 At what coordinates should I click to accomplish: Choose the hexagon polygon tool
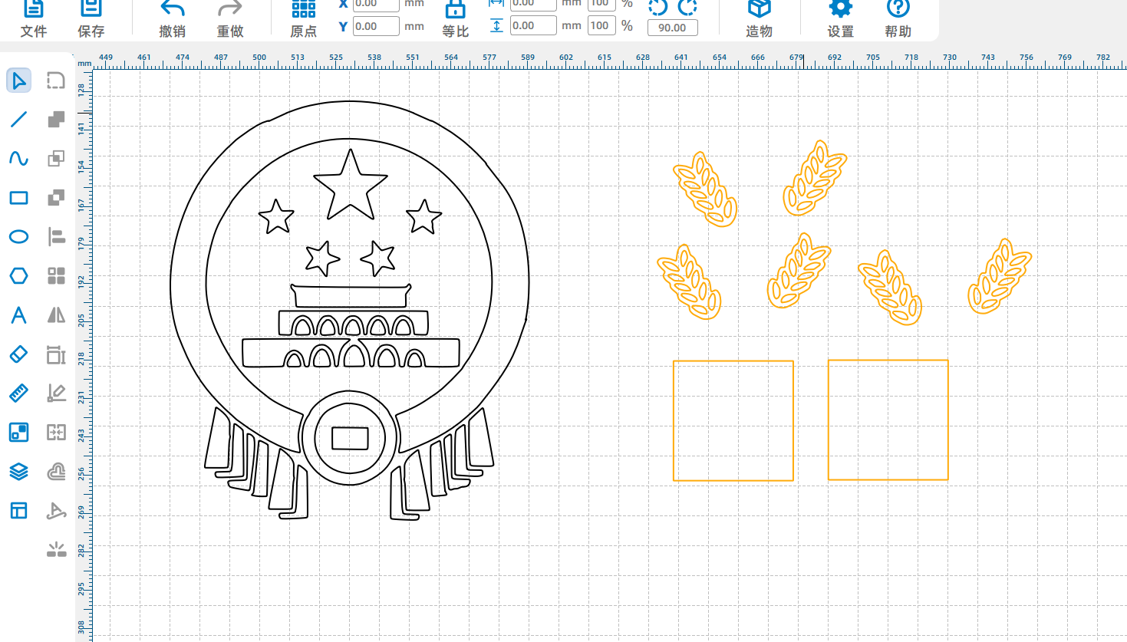pyautogui.click(x=19, y=275)
